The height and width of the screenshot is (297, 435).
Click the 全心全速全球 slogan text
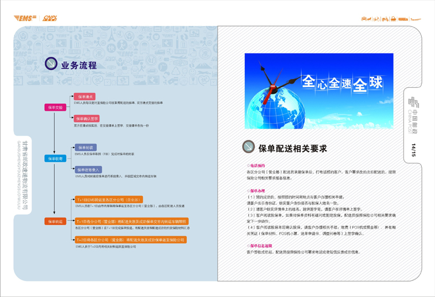(x=342, y=83)
